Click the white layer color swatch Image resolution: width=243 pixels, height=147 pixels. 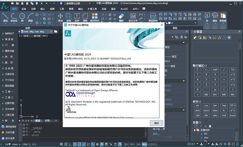169,23
